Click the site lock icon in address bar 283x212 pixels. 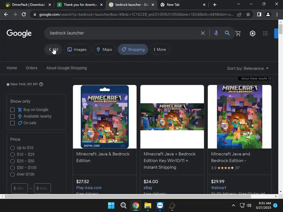point(35,14)
